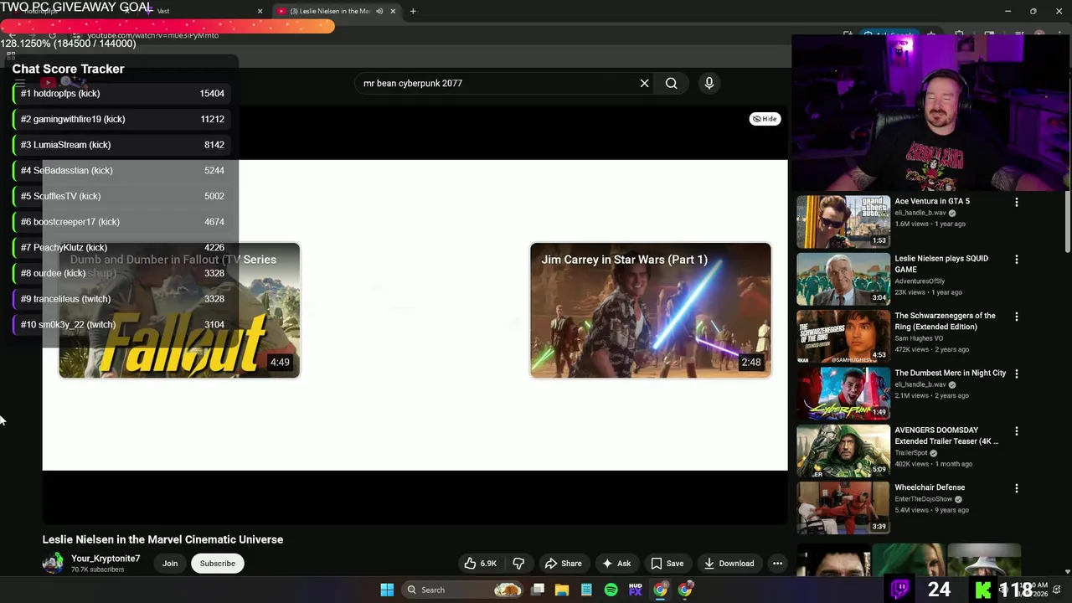Open AdventuresOfSly channel link

point(920,281)
